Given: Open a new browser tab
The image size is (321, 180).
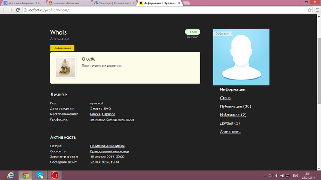Looking at the screenshot, I should pos(186,3).
